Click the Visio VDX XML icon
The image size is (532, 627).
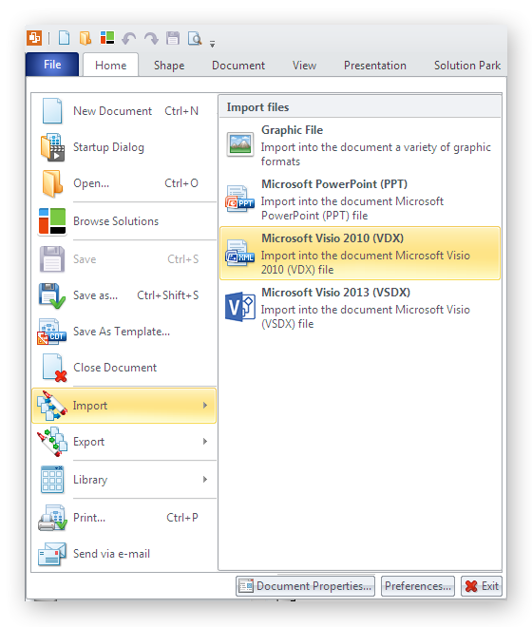point(240,253)
